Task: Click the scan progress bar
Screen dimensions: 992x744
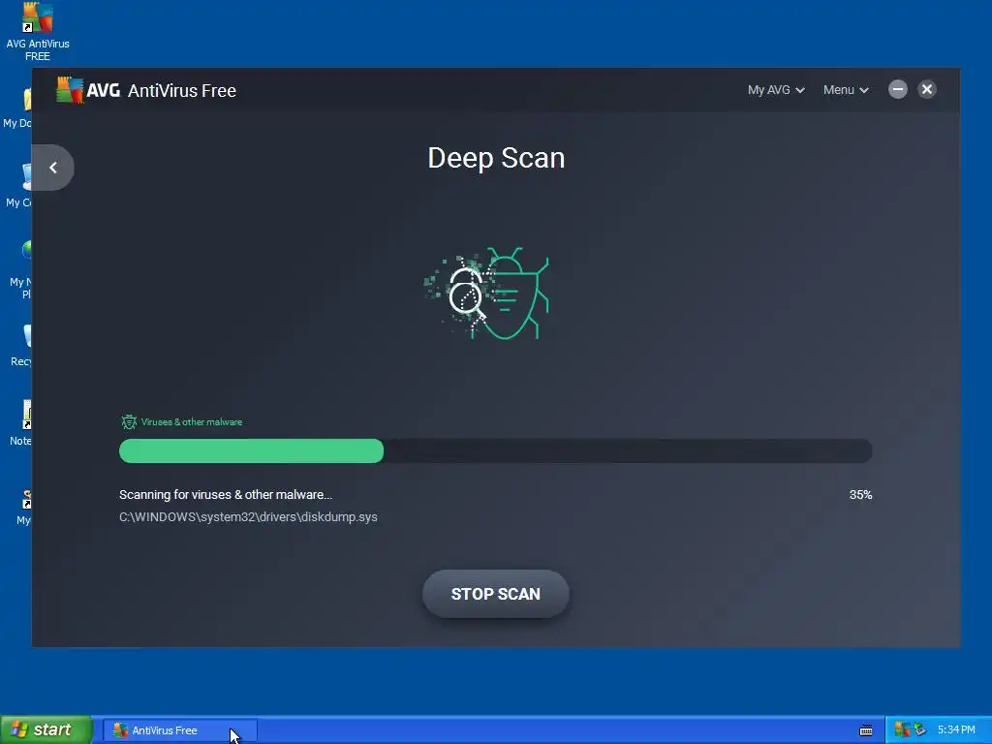Action: click(x=495, y=451)
